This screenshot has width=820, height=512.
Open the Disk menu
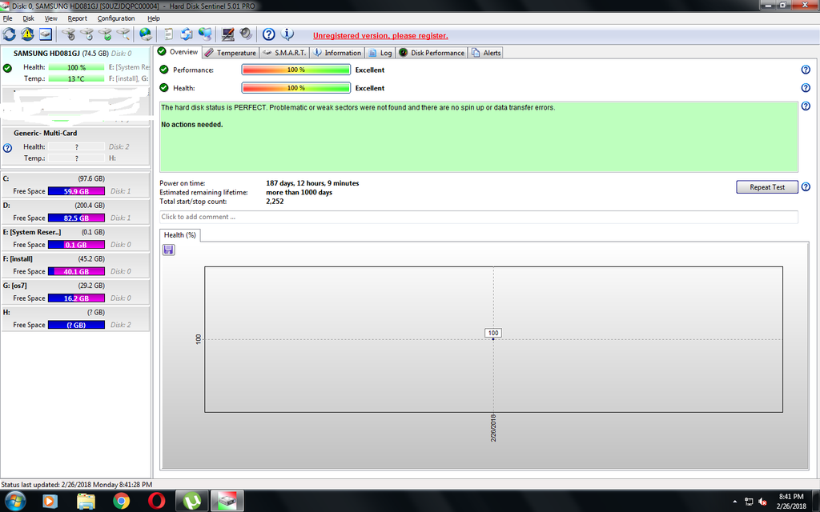click(28, 18)
